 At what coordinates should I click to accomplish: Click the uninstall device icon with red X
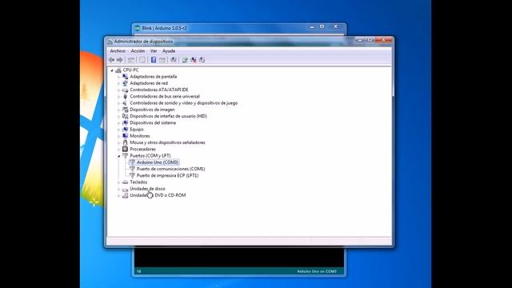coord(194,60)
